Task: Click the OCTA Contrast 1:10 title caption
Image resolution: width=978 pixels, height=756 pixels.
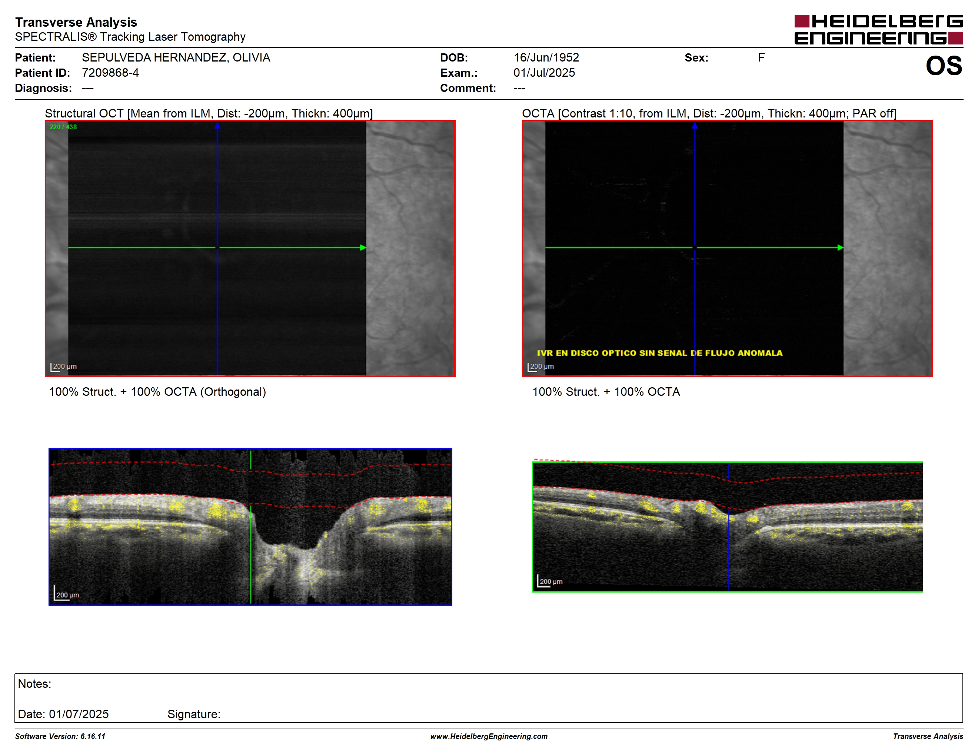Action: tap(709, 113)
